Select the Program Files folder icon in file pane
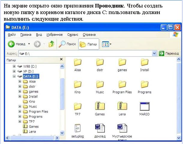This screenshot has height=144, width=183. [122, 84]
